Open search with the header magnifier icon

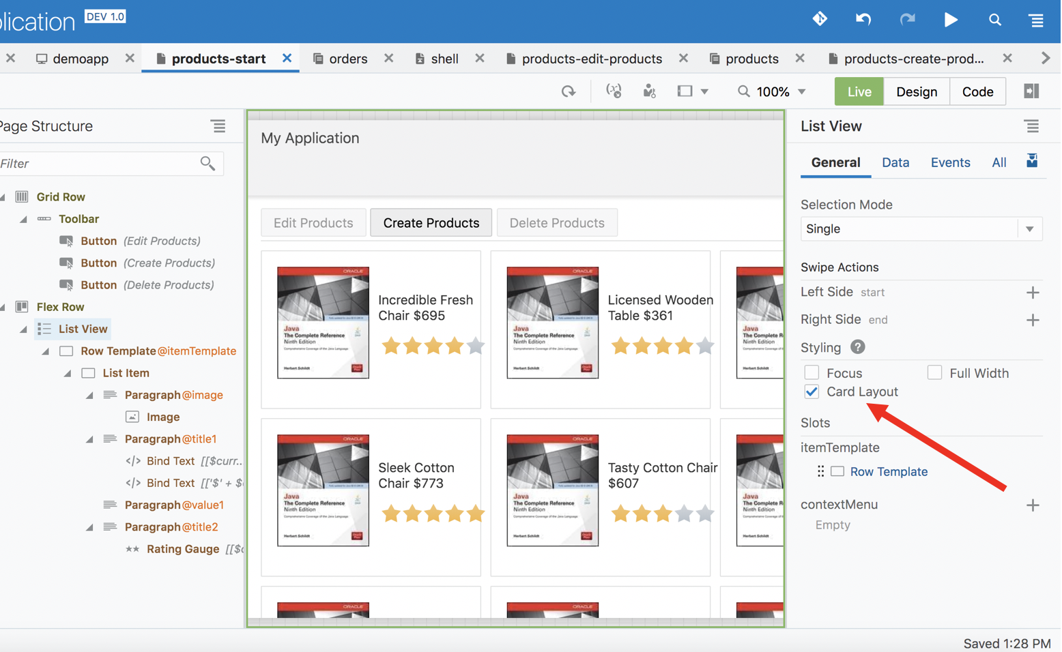point(994,20)
